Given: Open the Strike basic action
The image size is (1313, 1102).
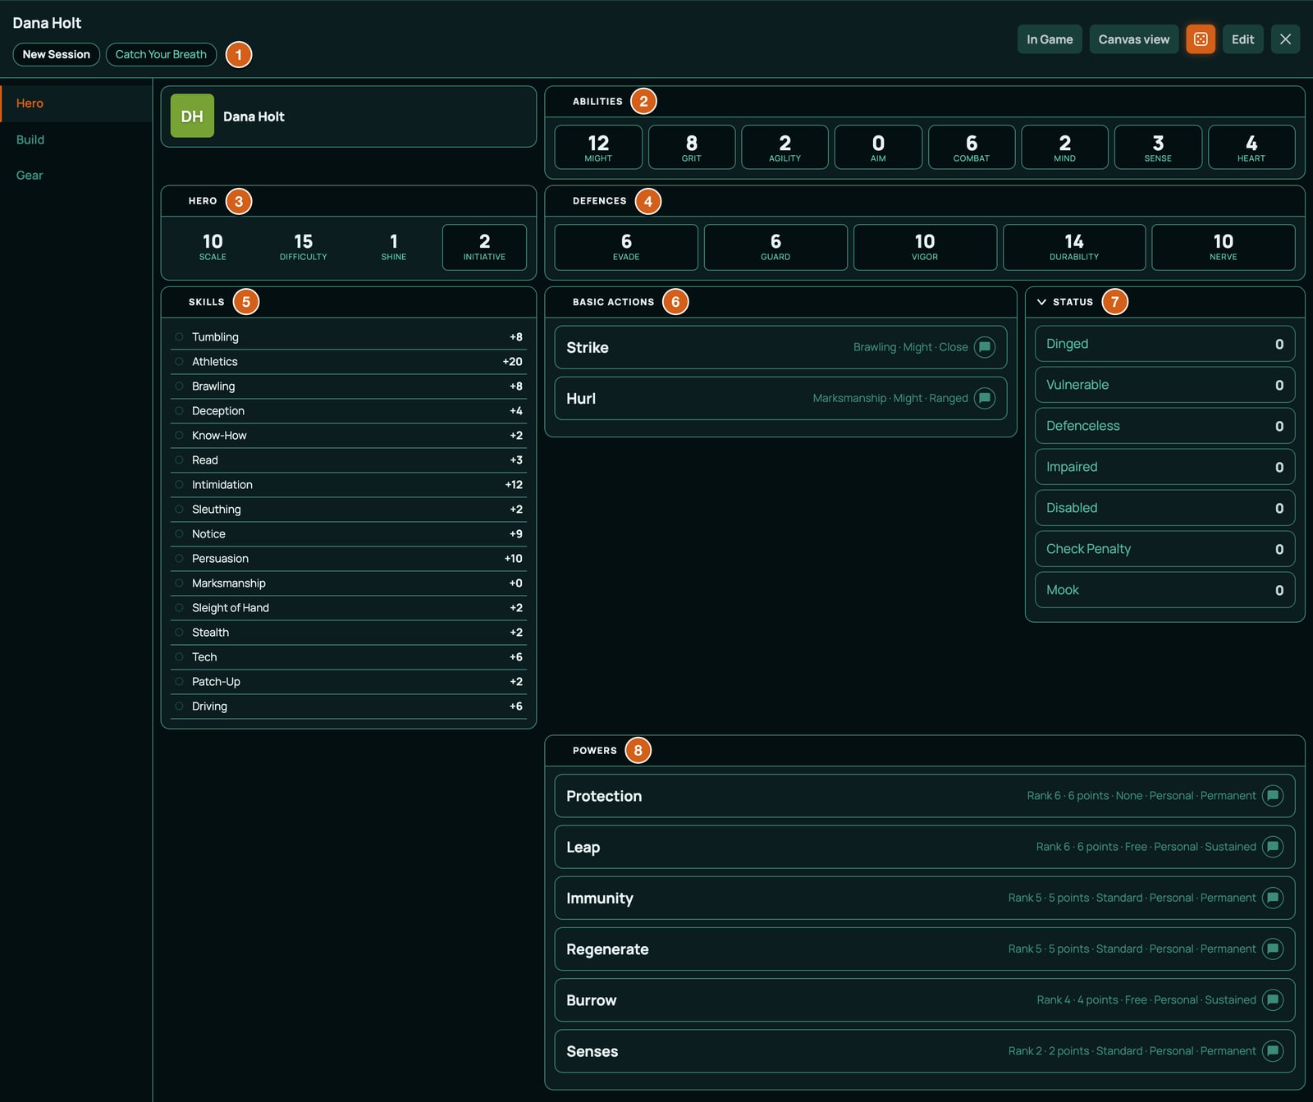Looking at the screenshot, I should coord(780,347).
